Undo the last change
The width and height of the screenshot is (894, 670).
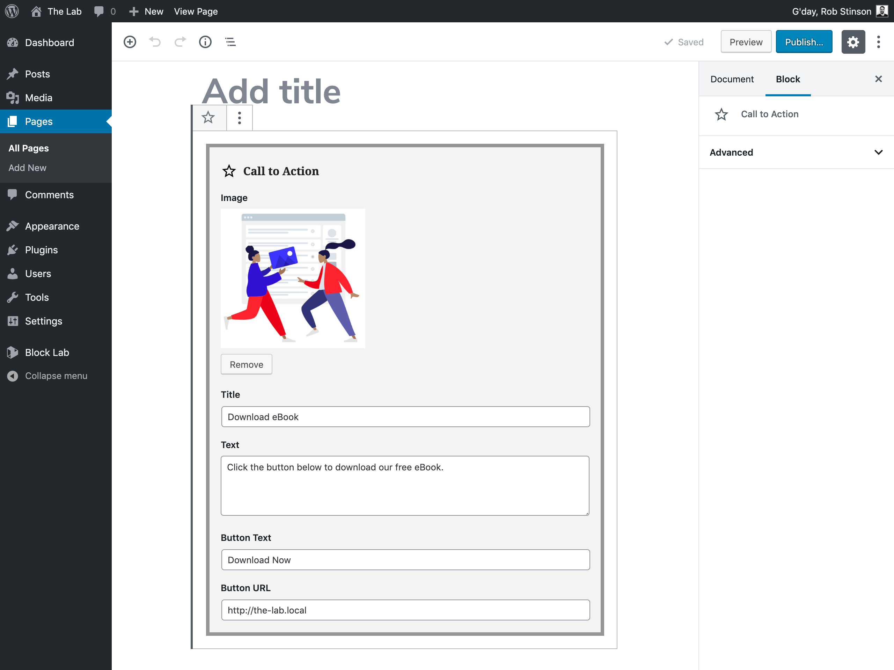click(155, 42)
